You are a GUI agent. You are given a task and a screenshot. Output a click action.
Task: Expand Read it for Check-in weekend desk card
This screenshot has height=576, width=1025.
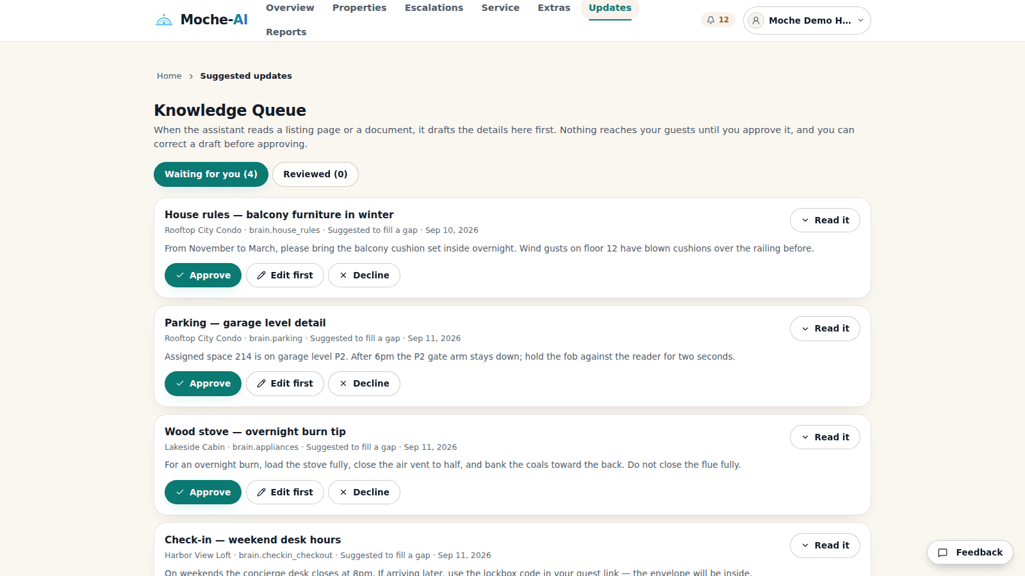[824, 545]
